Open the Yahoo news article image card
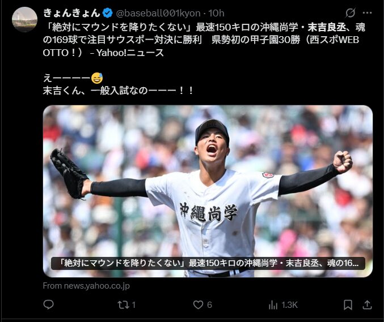Image resolution: width=384 pixels, height=322 pixels. coord(208,191)
